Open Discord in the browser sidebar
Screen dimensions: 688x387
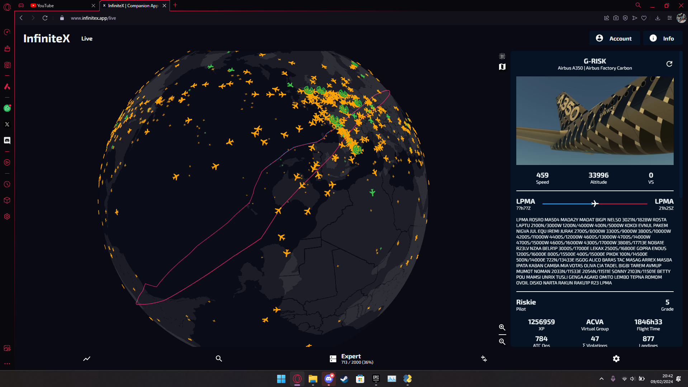point(7,141)
